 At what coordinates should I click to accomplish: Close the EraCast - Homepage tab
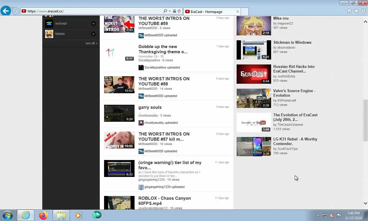coord(237,12)
